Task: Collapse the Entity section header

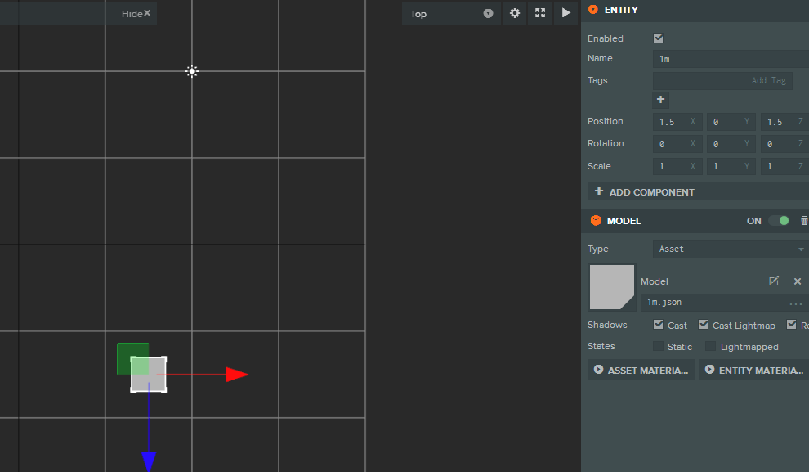Action: pyautogui.click(x=593, y=10)
